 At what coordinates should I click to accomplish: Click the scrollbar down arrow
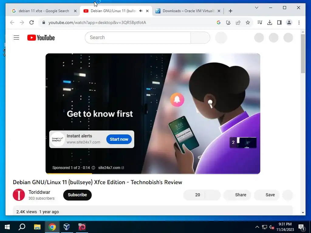[x=303, y=213]
